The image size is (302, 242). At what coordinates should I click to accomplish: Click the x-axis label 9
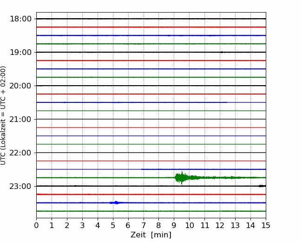[x=174, y=225]
